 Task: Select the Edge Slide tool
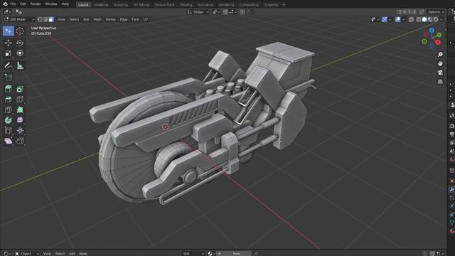[9, 131]
